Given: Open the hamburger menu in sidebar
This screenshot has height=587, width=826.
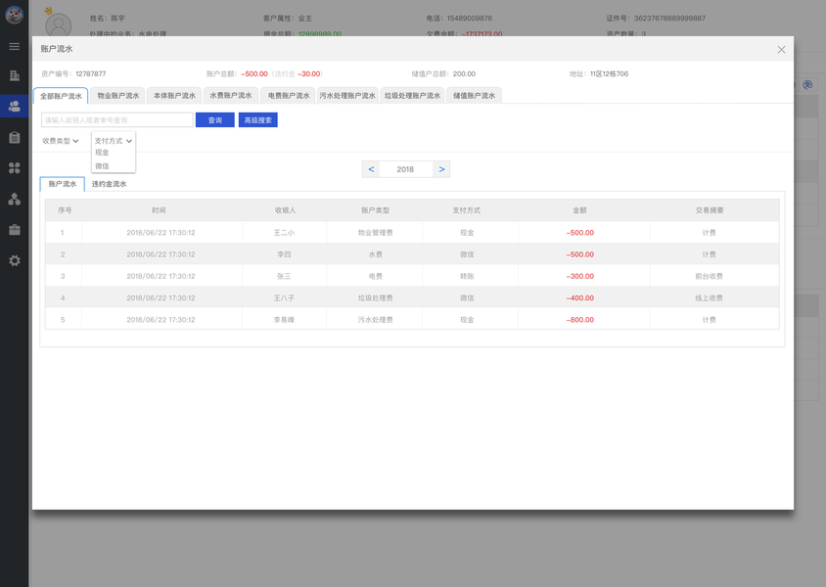Looking at the screenshot, I should [x=15, y=46].
